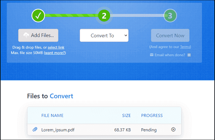Click the envelope icon near Email when done
215x140 pixels.
[x=151, y=55]
